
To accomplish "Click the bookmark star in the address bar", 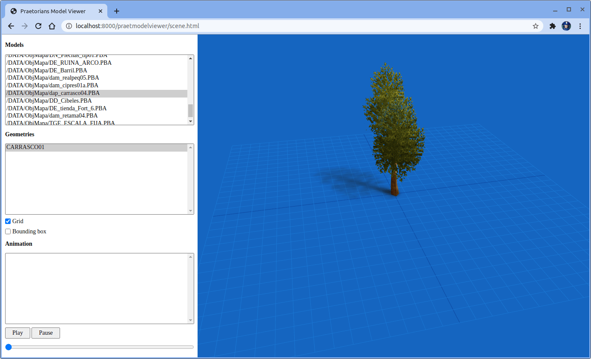I will point(535,26).
